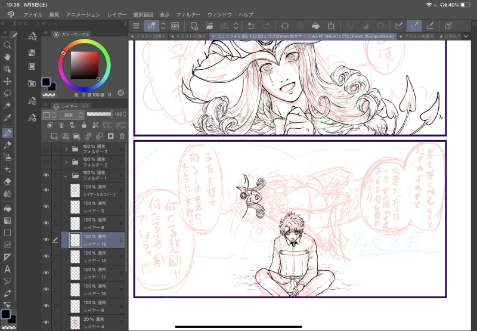Select the Text tool

click(x=7, y=269)
